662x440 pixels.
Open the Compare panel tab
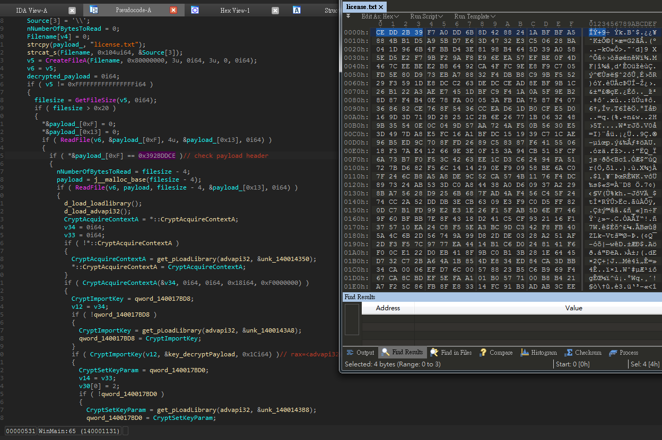(496, 353)
